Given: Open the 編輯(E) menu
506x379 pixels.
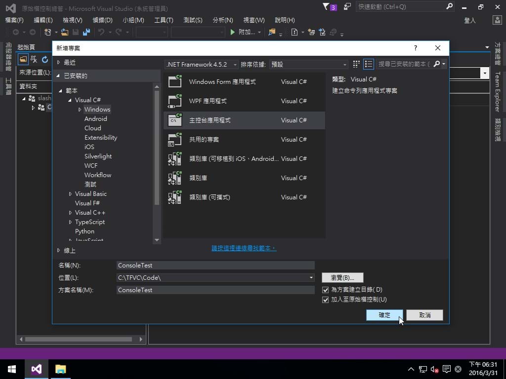Looking at the screenshot, I should pyautogui.click(x=43, y=20).
